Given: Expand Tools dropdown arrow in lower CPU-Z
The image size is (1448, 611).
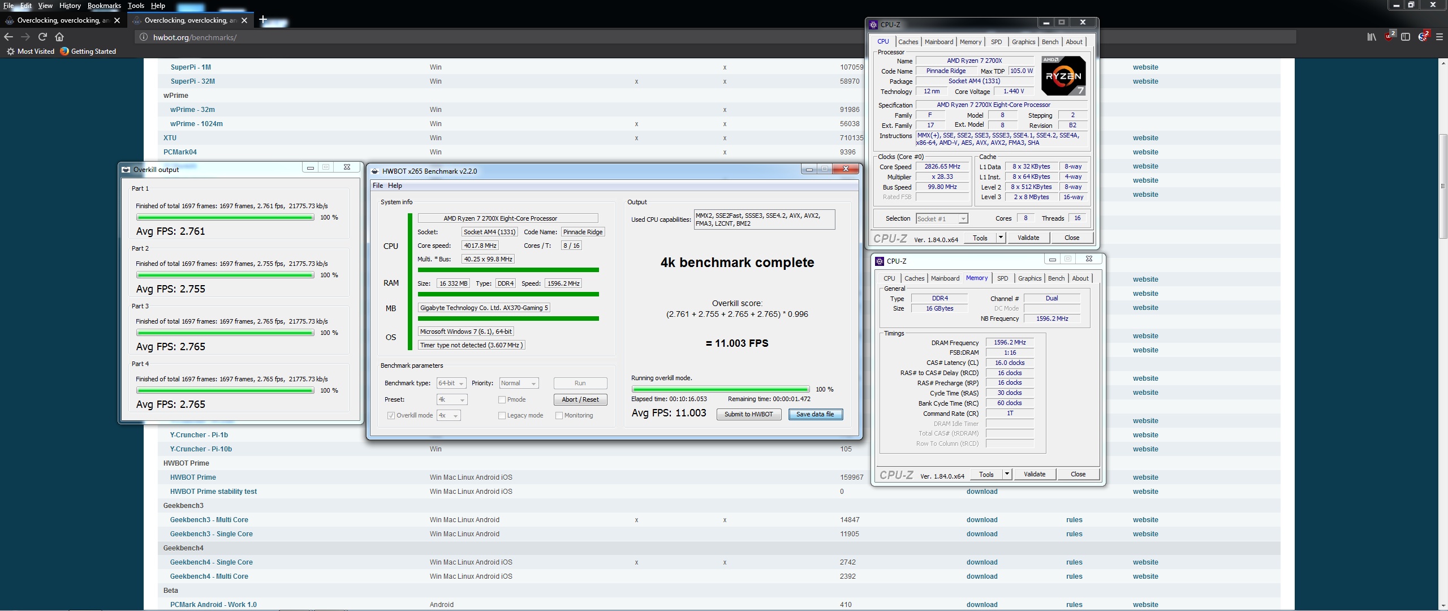Looking at the screenshot, I should (x=1007, y=474).
